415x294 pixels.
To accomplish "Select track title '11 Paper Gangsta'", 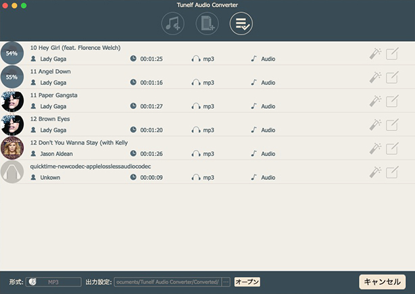I will point(53,95).
